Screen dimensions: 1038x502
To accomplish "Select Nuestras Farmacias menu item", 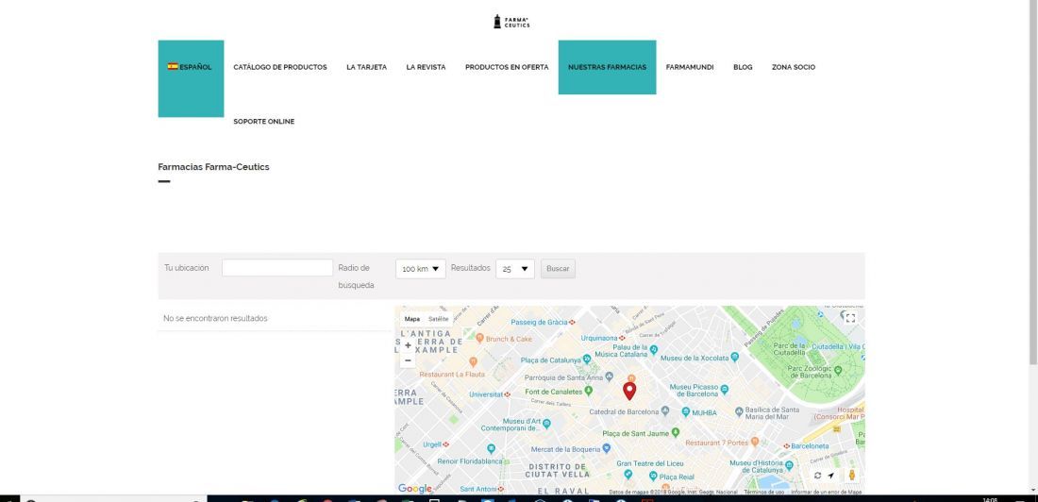I will click(607, 67).
